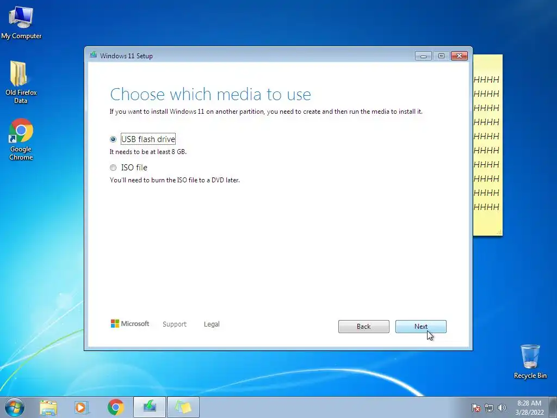Open Windows Explorer from the taskbar
Viewport: 557px width, 418px height.
[48, 407]
